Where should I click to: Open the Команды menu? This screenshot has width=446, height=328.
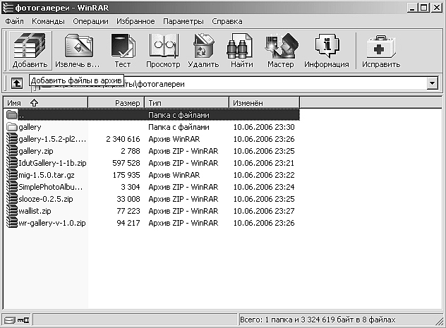48,21
